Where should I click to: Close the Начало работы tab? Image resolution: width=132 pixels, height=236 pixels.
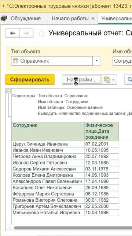[93, 19]
